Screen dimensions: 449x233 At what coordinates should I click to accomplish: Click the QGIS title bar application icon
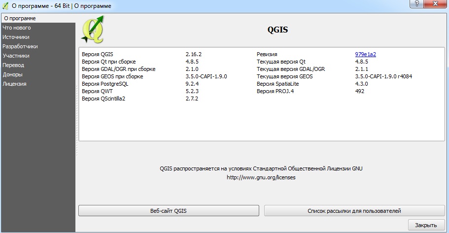(5, 6)
